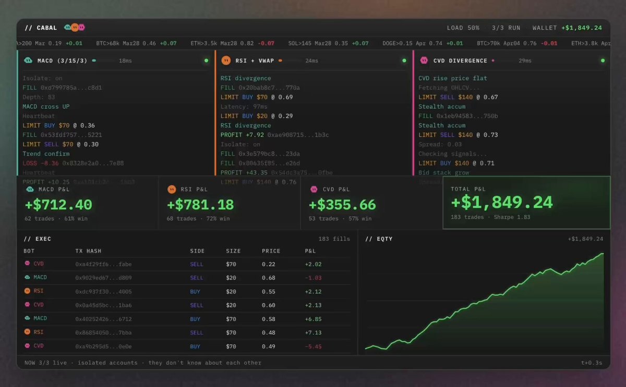
Task: Click the ticker entry DOGE>0.15 Apr
Action: click(423, 43)
